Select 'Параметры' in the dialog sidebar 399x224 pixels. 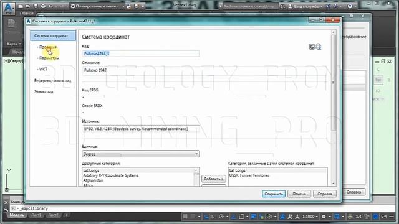click(x=49, y=58)
